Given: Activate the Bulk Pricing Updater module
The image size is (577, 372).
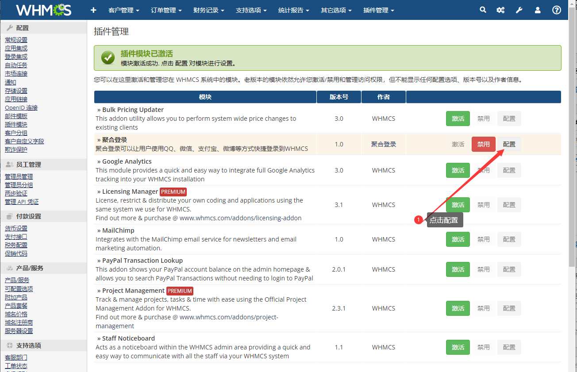Looking at the screenshot, I should click(x=458, y=119).
